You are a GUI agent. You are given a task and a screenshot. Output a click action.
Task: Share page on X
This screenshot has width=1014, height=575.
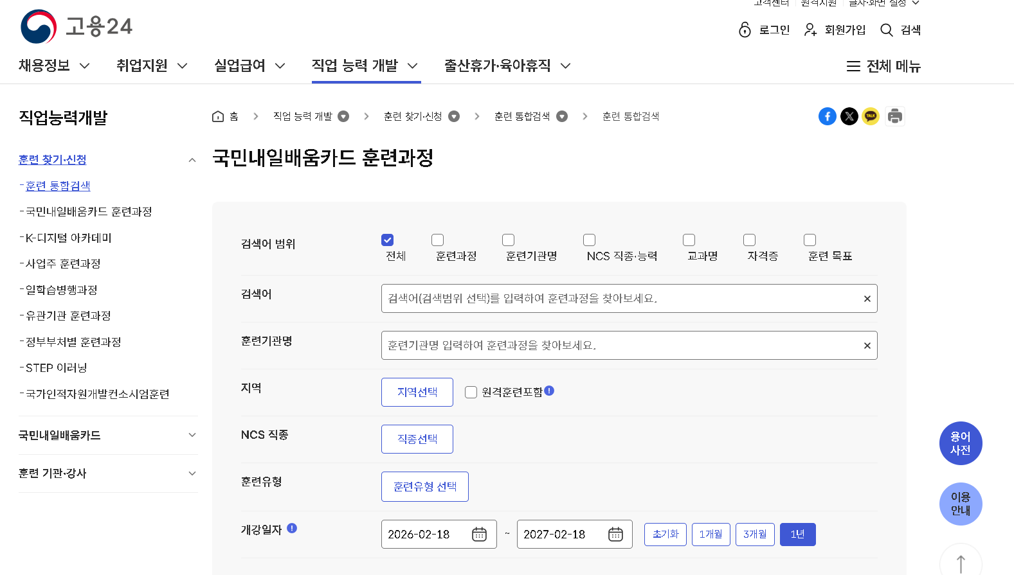point(849,116)
